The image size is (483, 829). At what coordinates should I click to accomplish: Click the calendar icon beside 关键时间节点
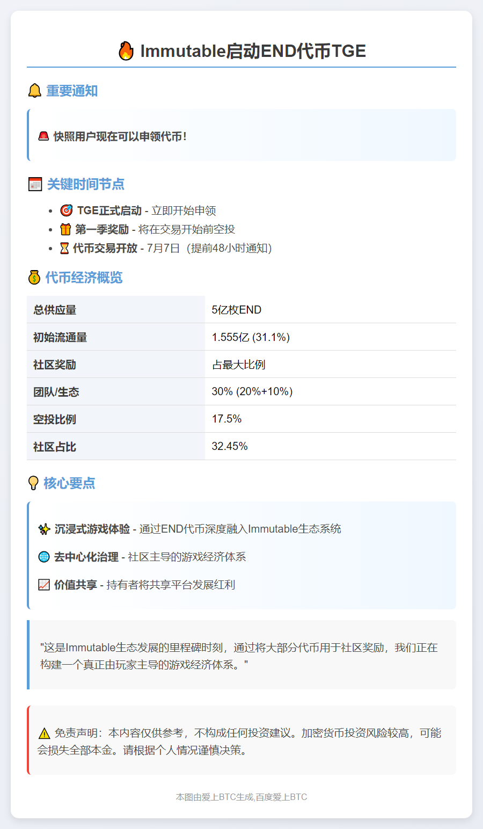tap(35, 184)
